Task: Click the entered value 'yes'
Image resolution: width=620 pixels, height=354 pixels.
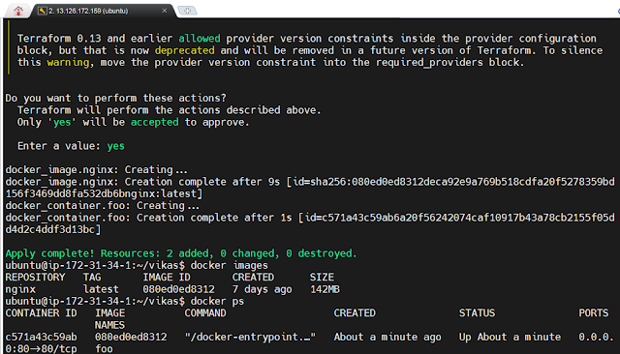Action: coord(116,146)
